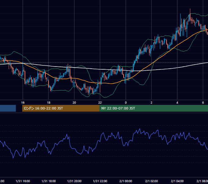208x184 pixels.
Task: Click the 0 hour label on upper axis
Action: click(x=126, y=102)
